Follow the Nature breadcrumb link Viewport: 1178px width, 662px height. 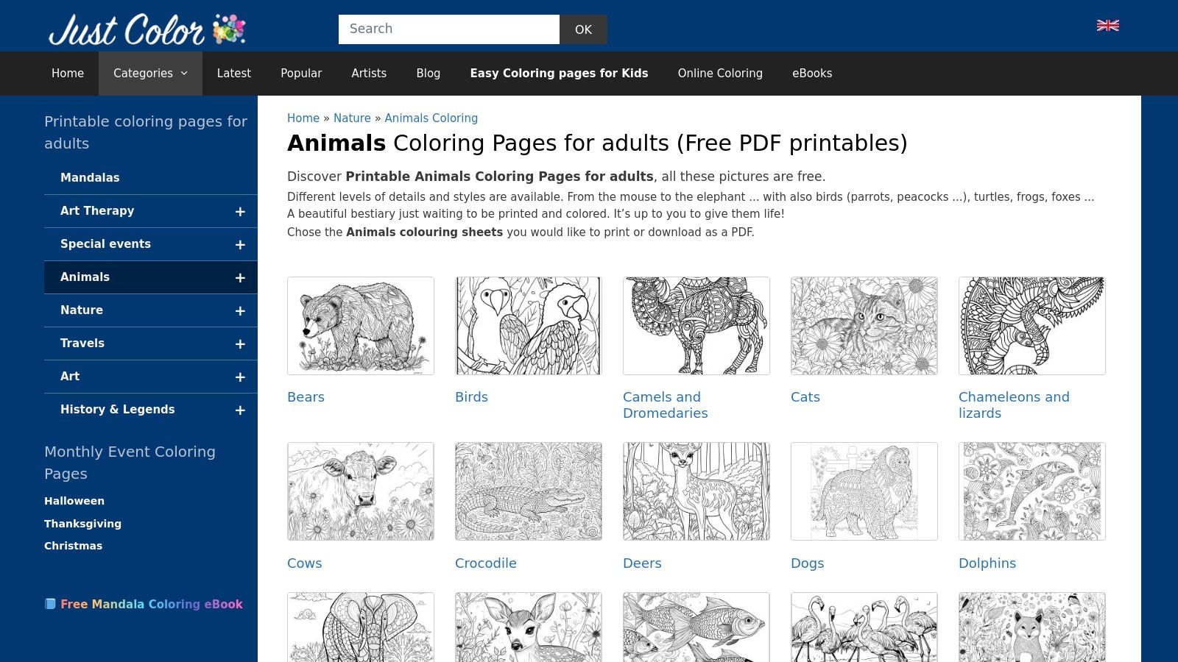coord(352,118)
